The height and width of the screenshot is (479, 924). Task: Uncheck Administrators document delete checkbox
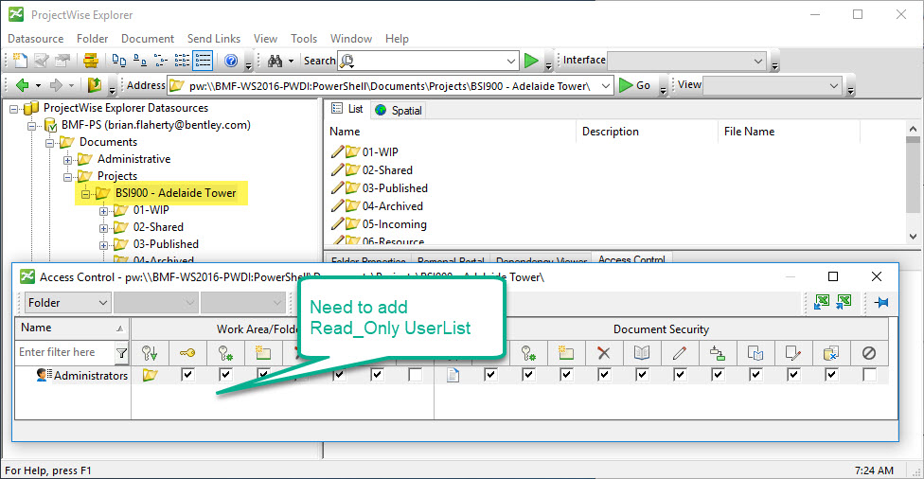pos(603,375)
